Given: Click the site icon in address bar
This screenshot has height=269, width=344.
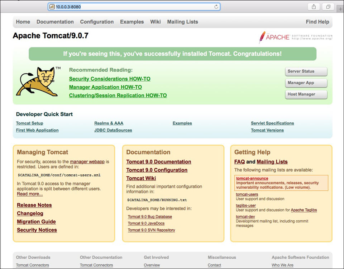Looking at the screenshot, I should click(52, 7).
